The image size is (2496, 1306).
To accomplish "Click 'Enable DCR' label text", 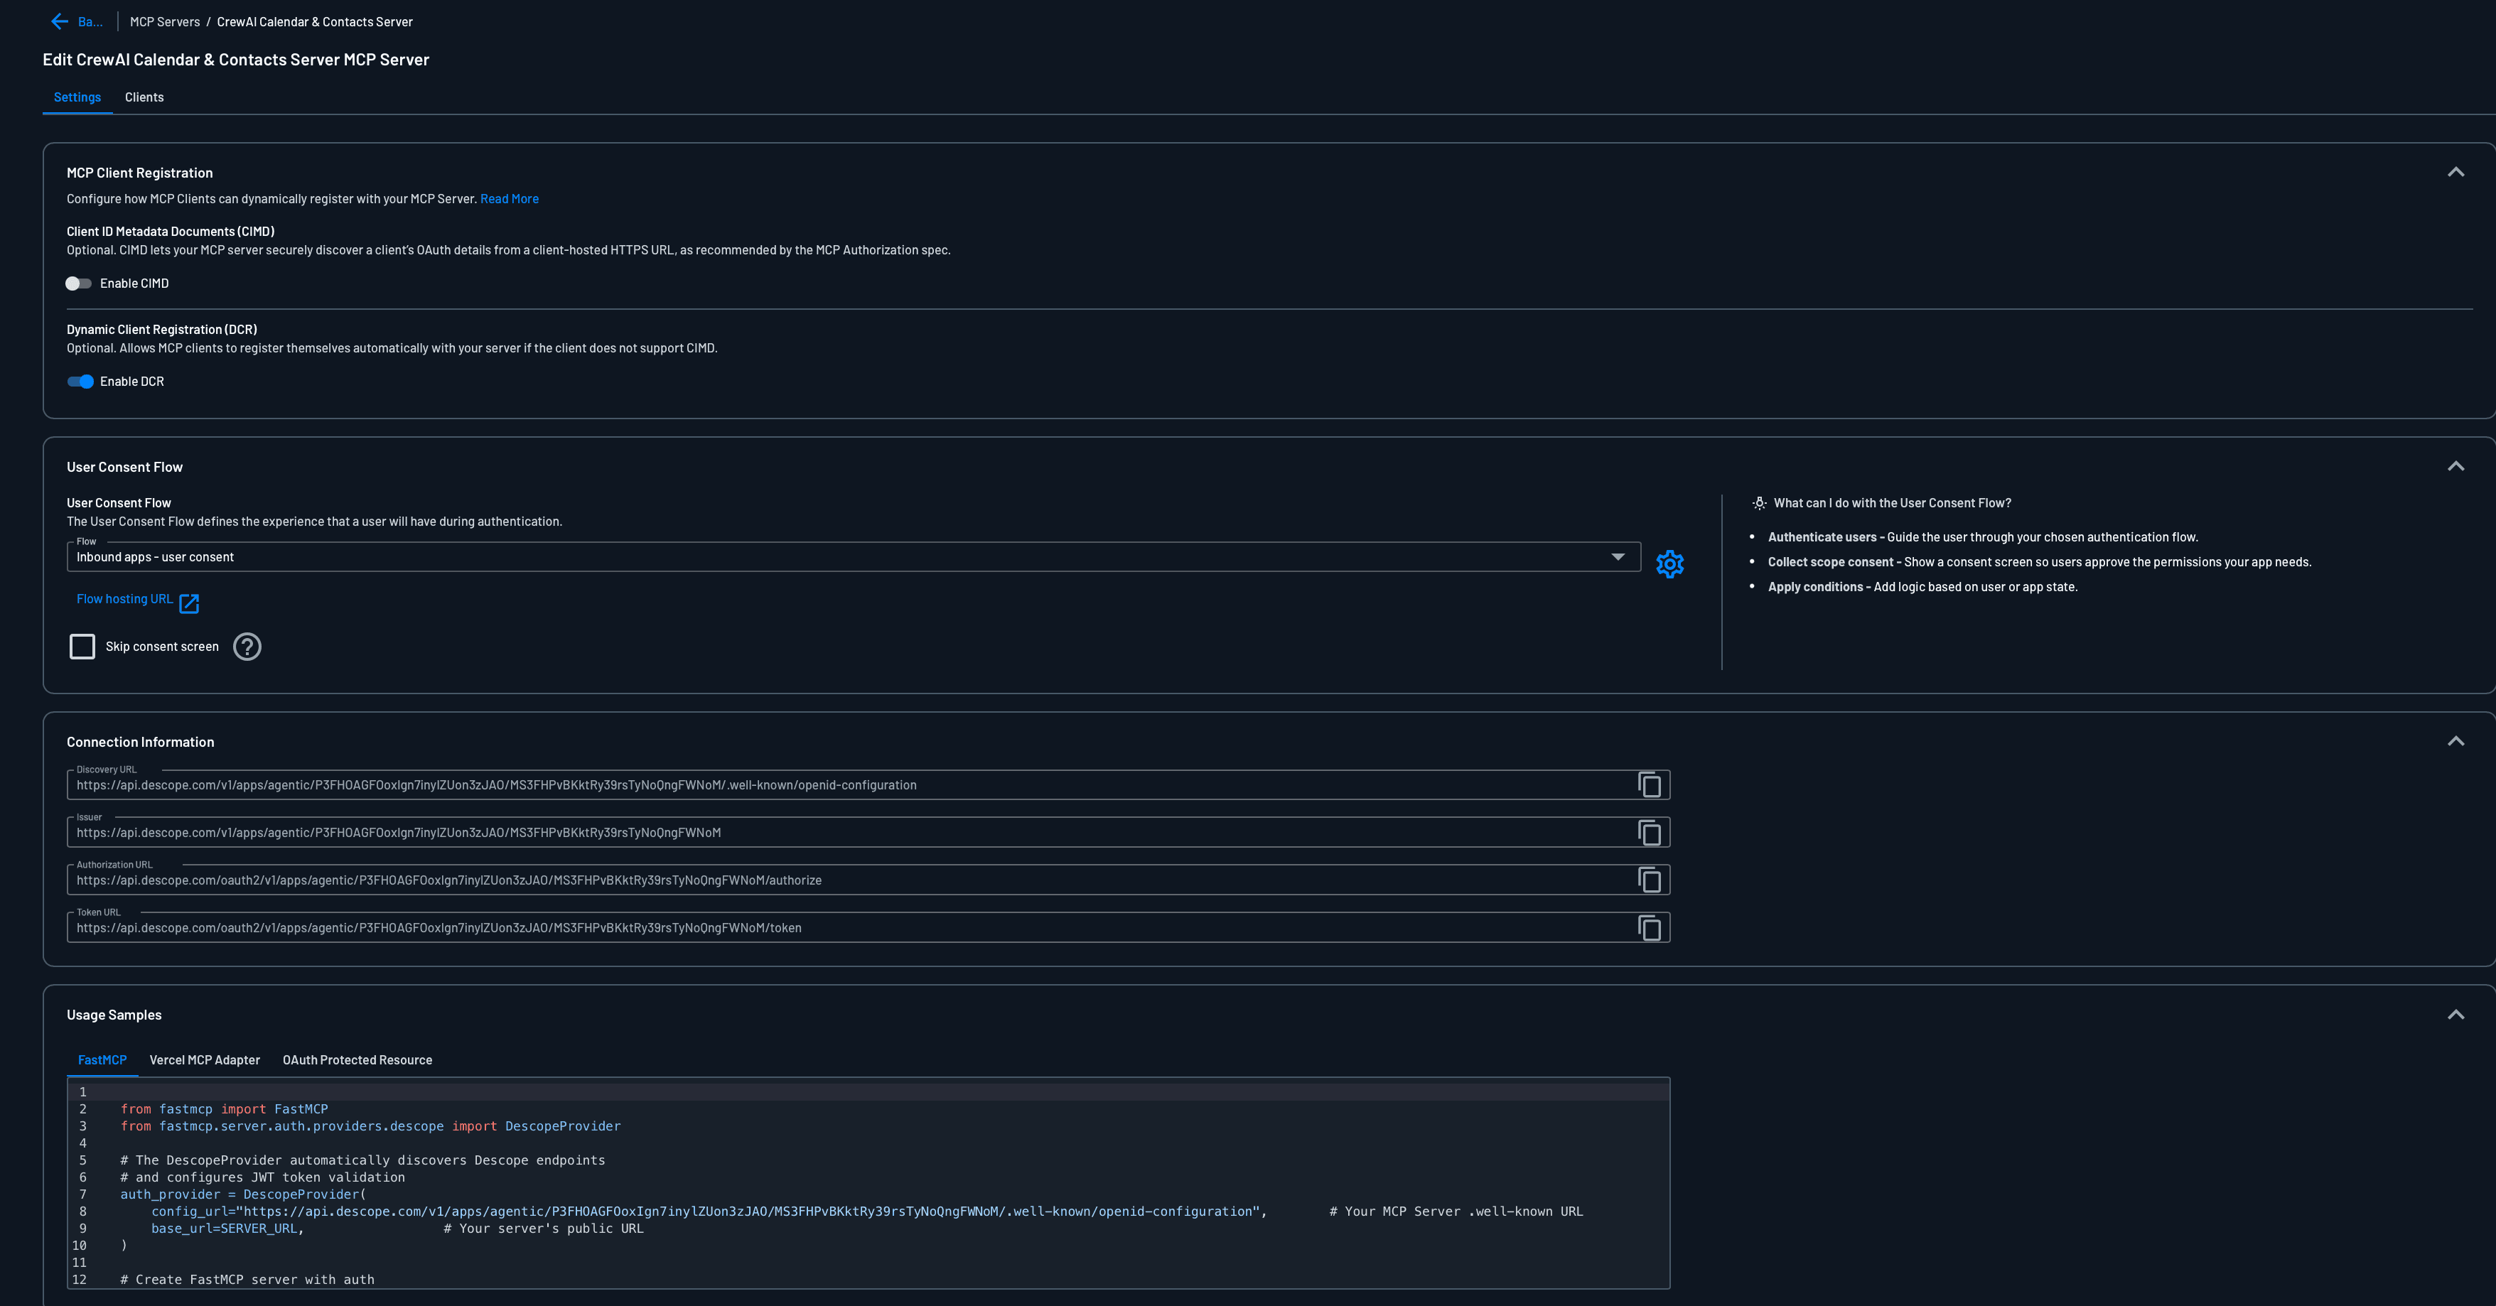I will coord(131,382).
